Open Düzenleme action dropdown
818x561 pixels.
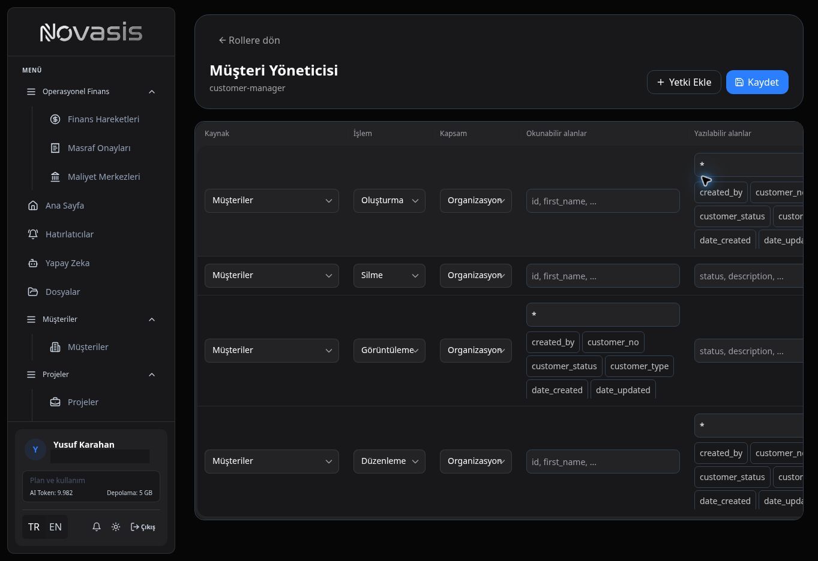(x=389, y=462)
